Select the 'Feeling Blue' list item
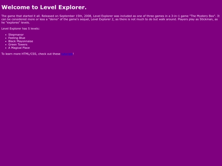The height and width of the screenshot is (166, 222). click(x=17, y=38)
